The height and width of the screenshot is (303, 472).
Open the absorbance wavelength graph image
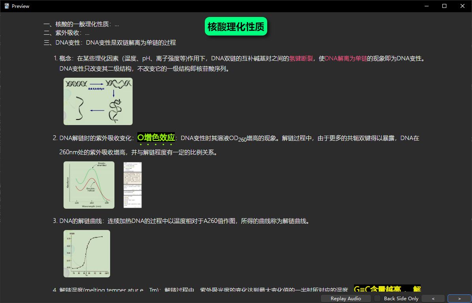pos(89,185)
